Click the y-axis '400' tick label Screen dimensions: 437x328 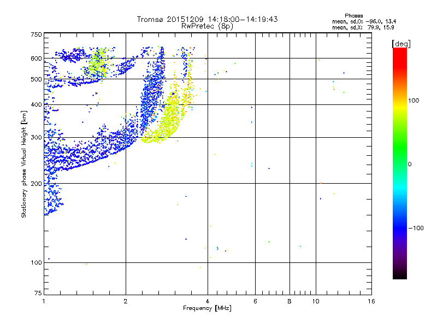pos(36,105)
